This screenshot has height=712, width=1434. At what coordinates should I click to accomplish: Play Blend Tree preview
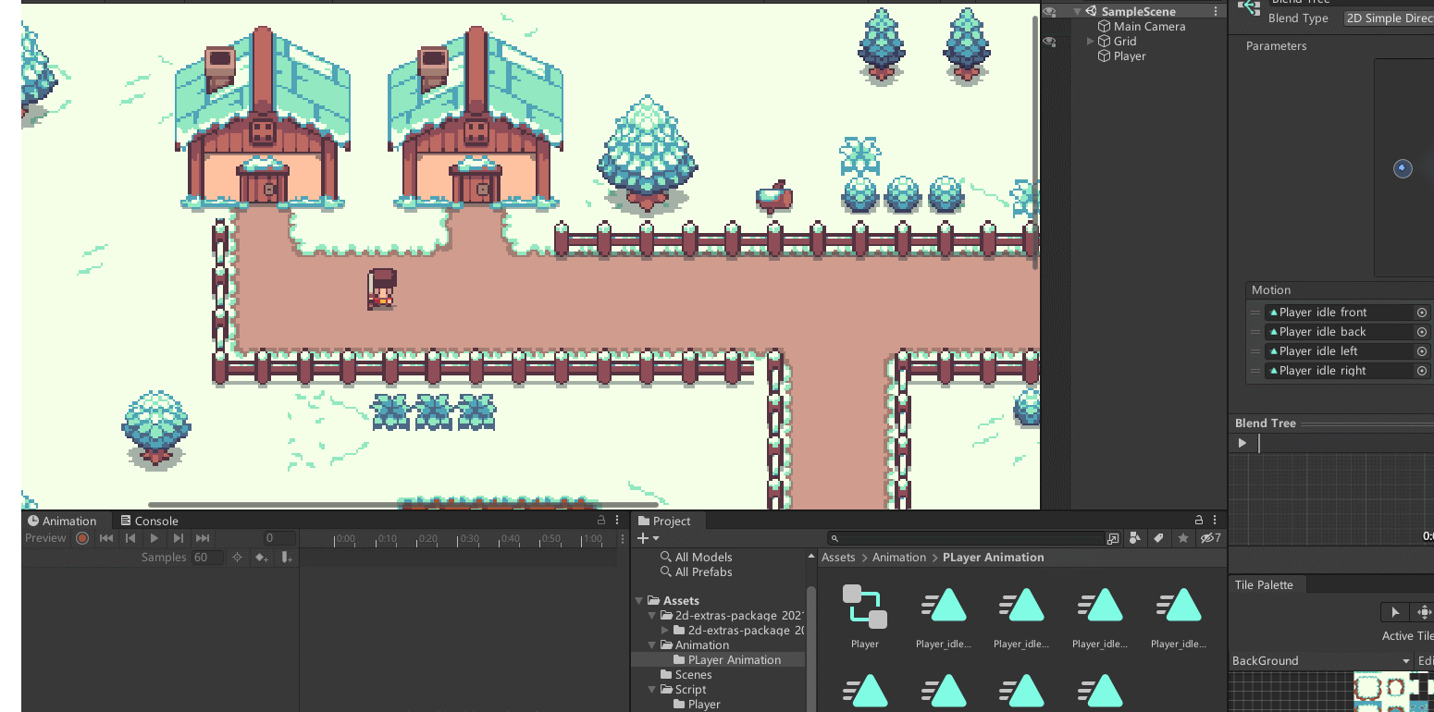coord(1242,443)
